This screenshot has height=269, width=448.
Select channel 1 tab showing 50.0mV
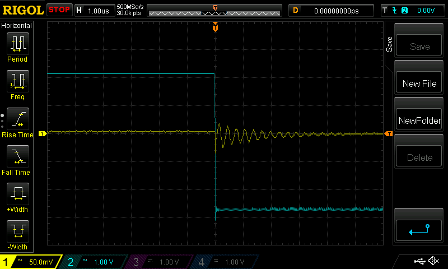coord(30,262)
